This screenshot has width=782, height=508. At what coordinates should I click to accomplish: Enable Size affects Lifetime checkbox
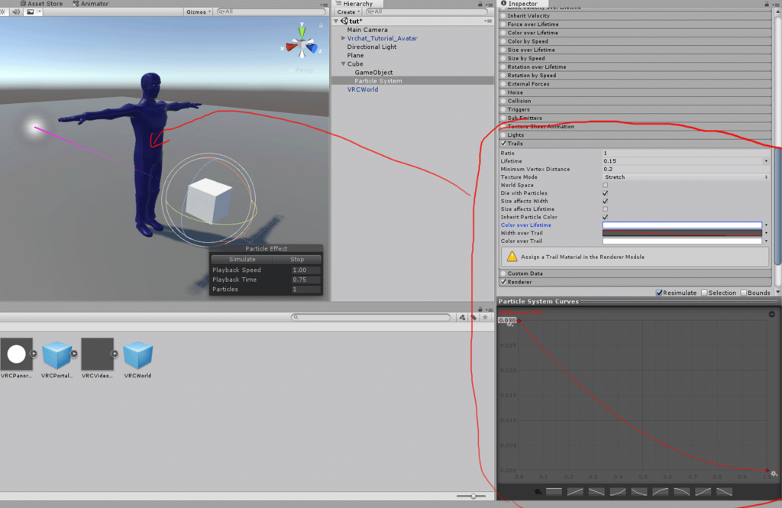606,209
